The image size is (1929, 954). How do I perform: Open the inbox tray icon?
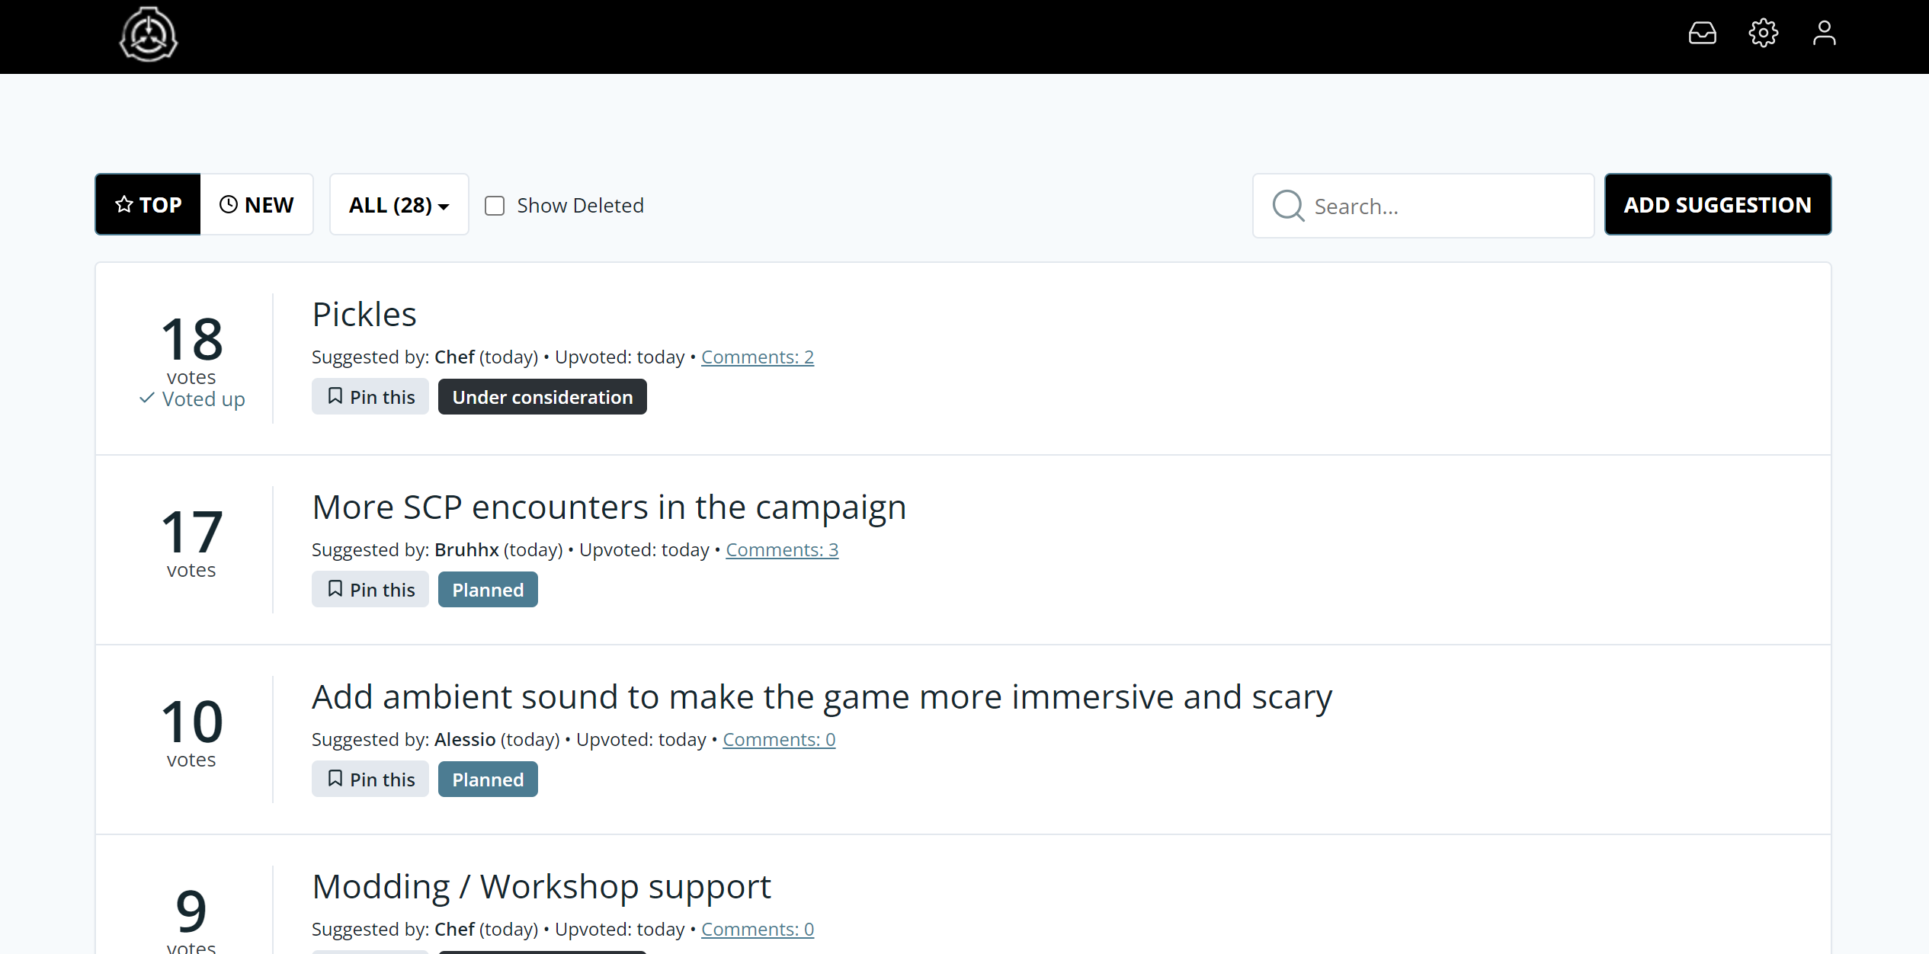pos(1702,34)
